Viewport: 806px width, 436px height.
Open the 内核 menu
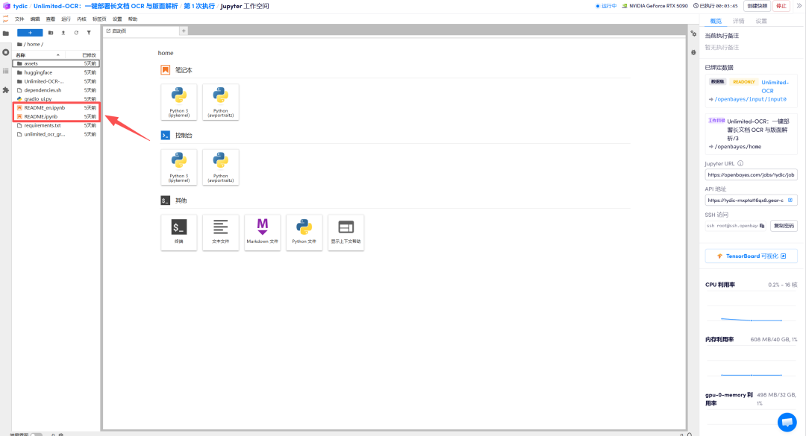coord(82,19)
